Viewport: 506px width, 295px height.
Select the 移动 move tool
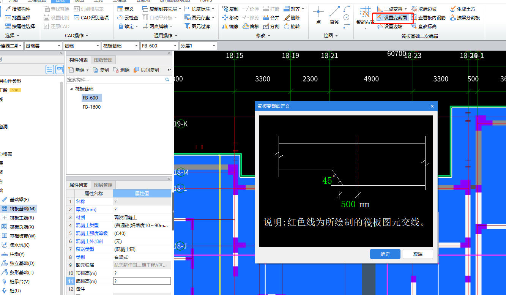click(230, 17)
